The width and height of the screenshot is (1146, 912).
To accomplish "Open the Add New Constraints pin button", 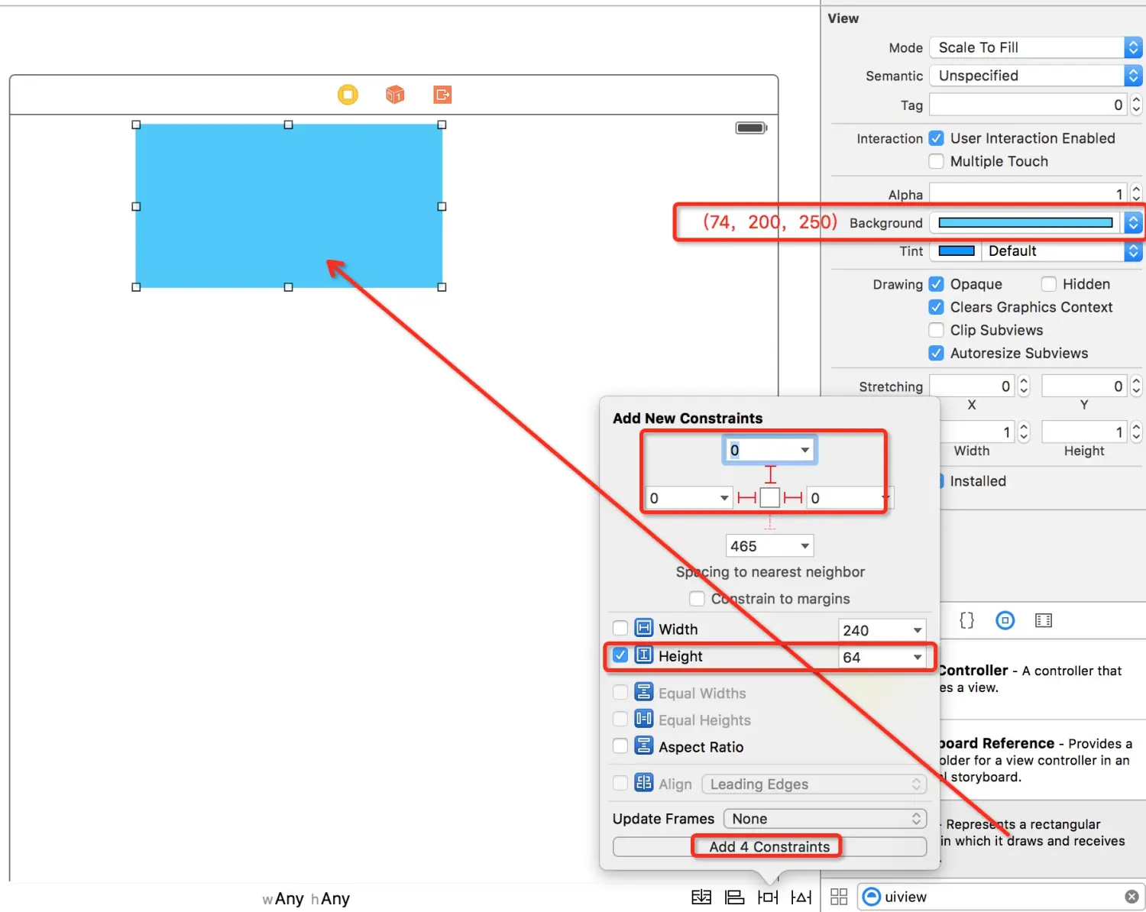I will click(x=768, y=897).
